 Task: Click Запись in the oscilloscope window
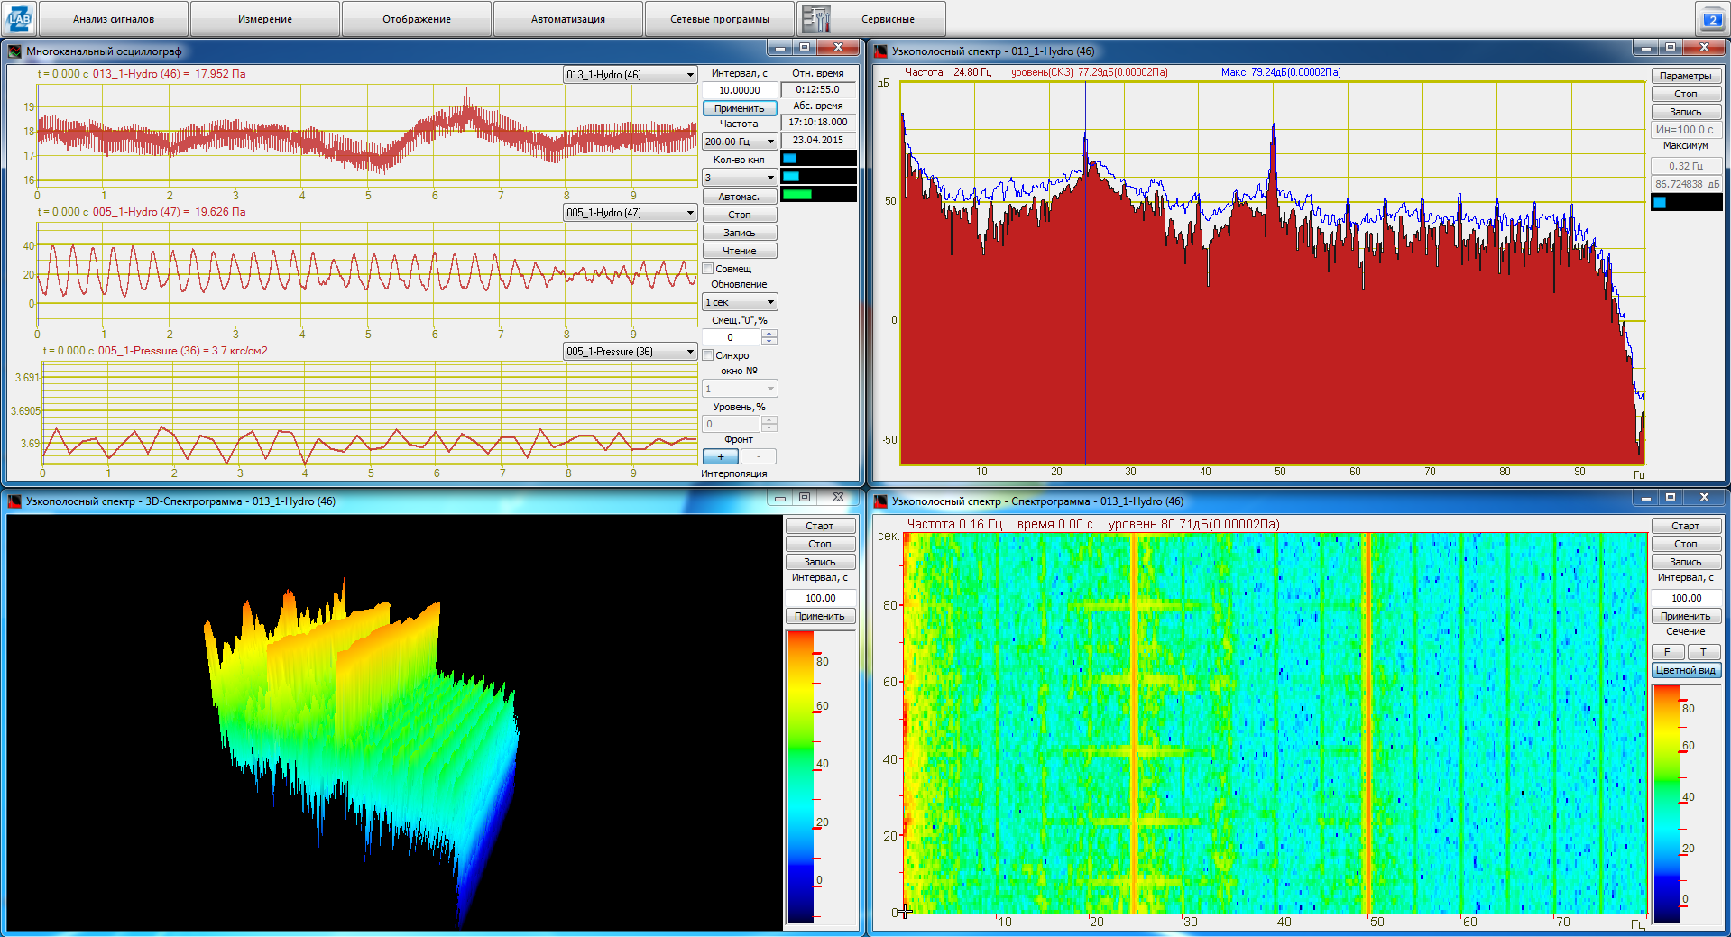coord(740,233)
